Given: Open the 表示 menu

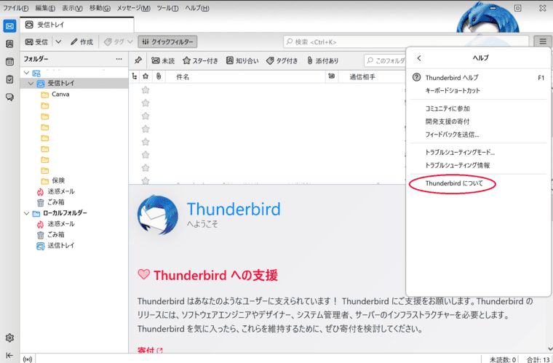Looking at the screenshot, I should 72,8.
